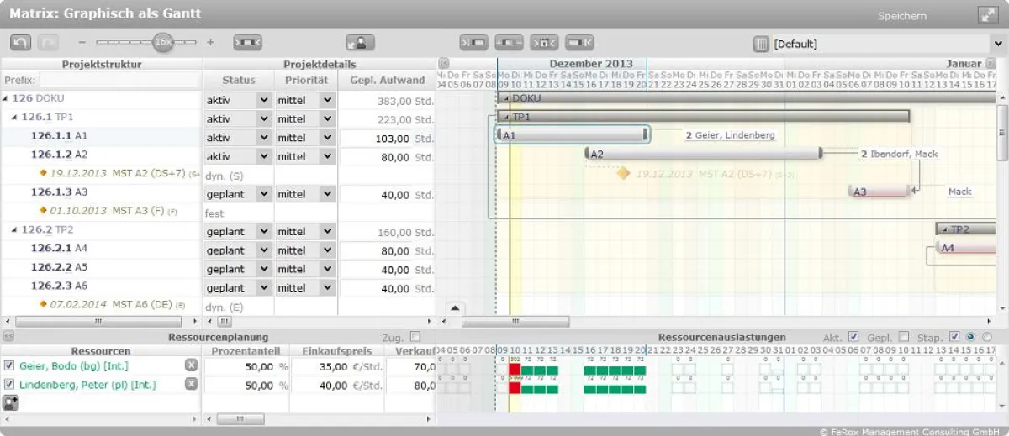
Task: Click the Status column header
Action: (239, 80)
